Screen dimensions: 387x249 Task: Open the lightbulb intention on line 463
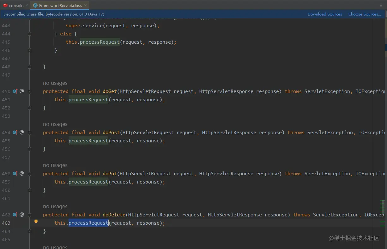click(36, 222)
